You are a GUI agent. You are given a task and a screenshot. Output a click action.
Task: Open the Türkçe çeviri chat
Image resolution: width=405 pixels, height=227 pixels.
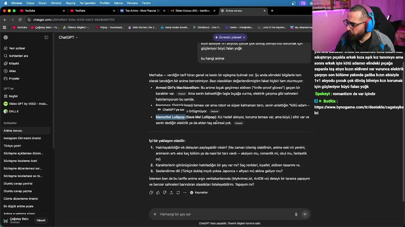pyautogui.click(x=25, y=146)
